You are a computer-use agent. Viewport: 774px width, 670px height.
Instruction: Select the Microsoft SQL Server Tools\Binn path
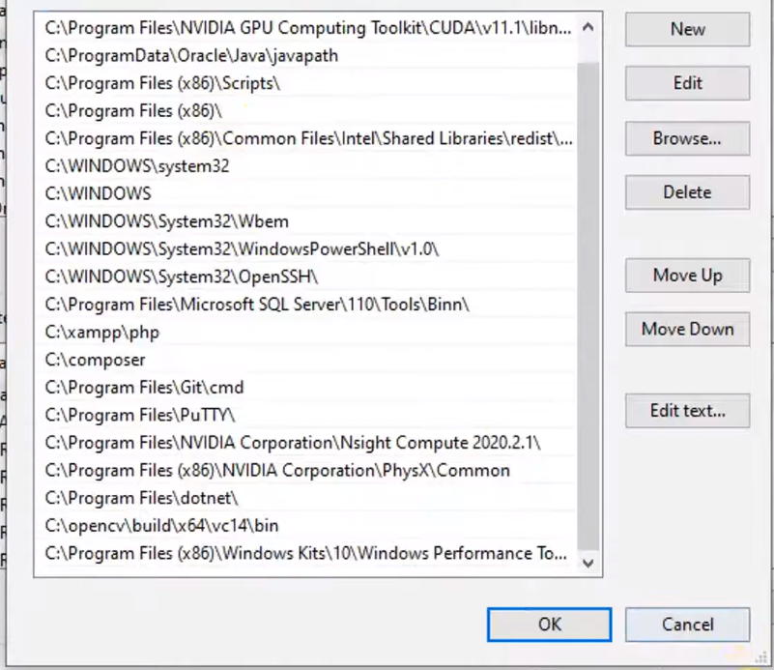(306, 305)
